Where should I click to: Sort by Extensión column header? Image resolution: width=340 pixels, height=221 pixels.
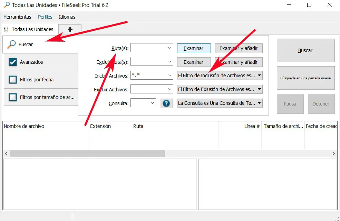(110, 126)
